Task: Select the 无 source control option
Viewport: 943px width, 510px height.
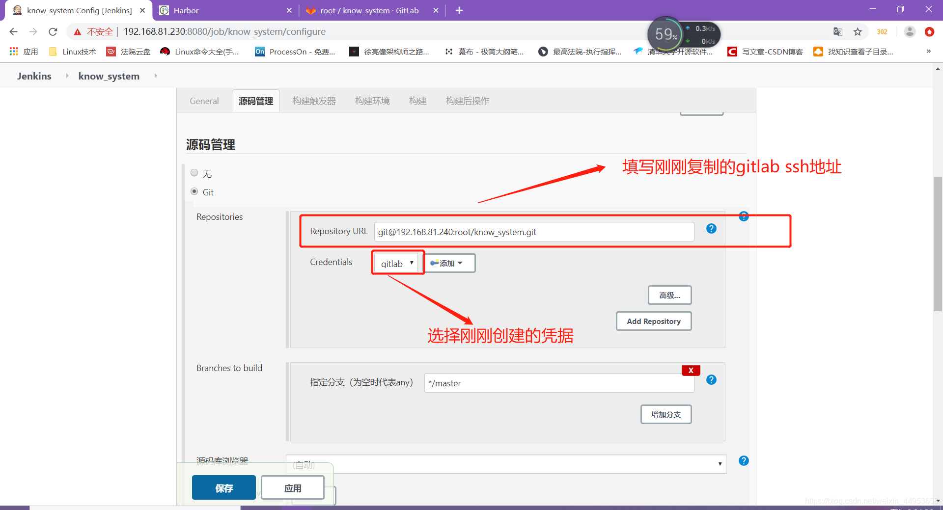Action: click(x=194, y=173)
